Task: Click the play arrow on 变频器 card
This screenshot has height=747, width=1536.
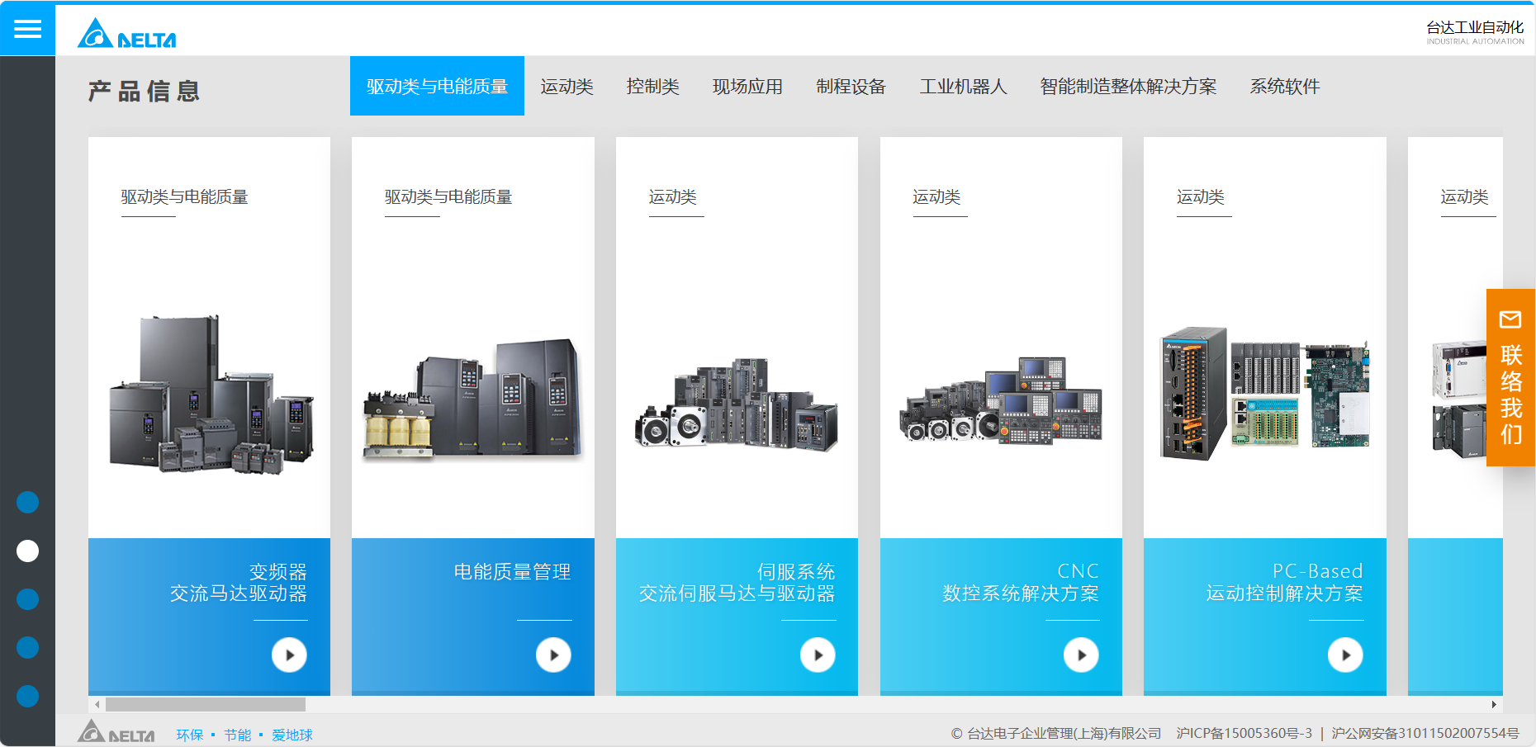Action: coord(289,655)
